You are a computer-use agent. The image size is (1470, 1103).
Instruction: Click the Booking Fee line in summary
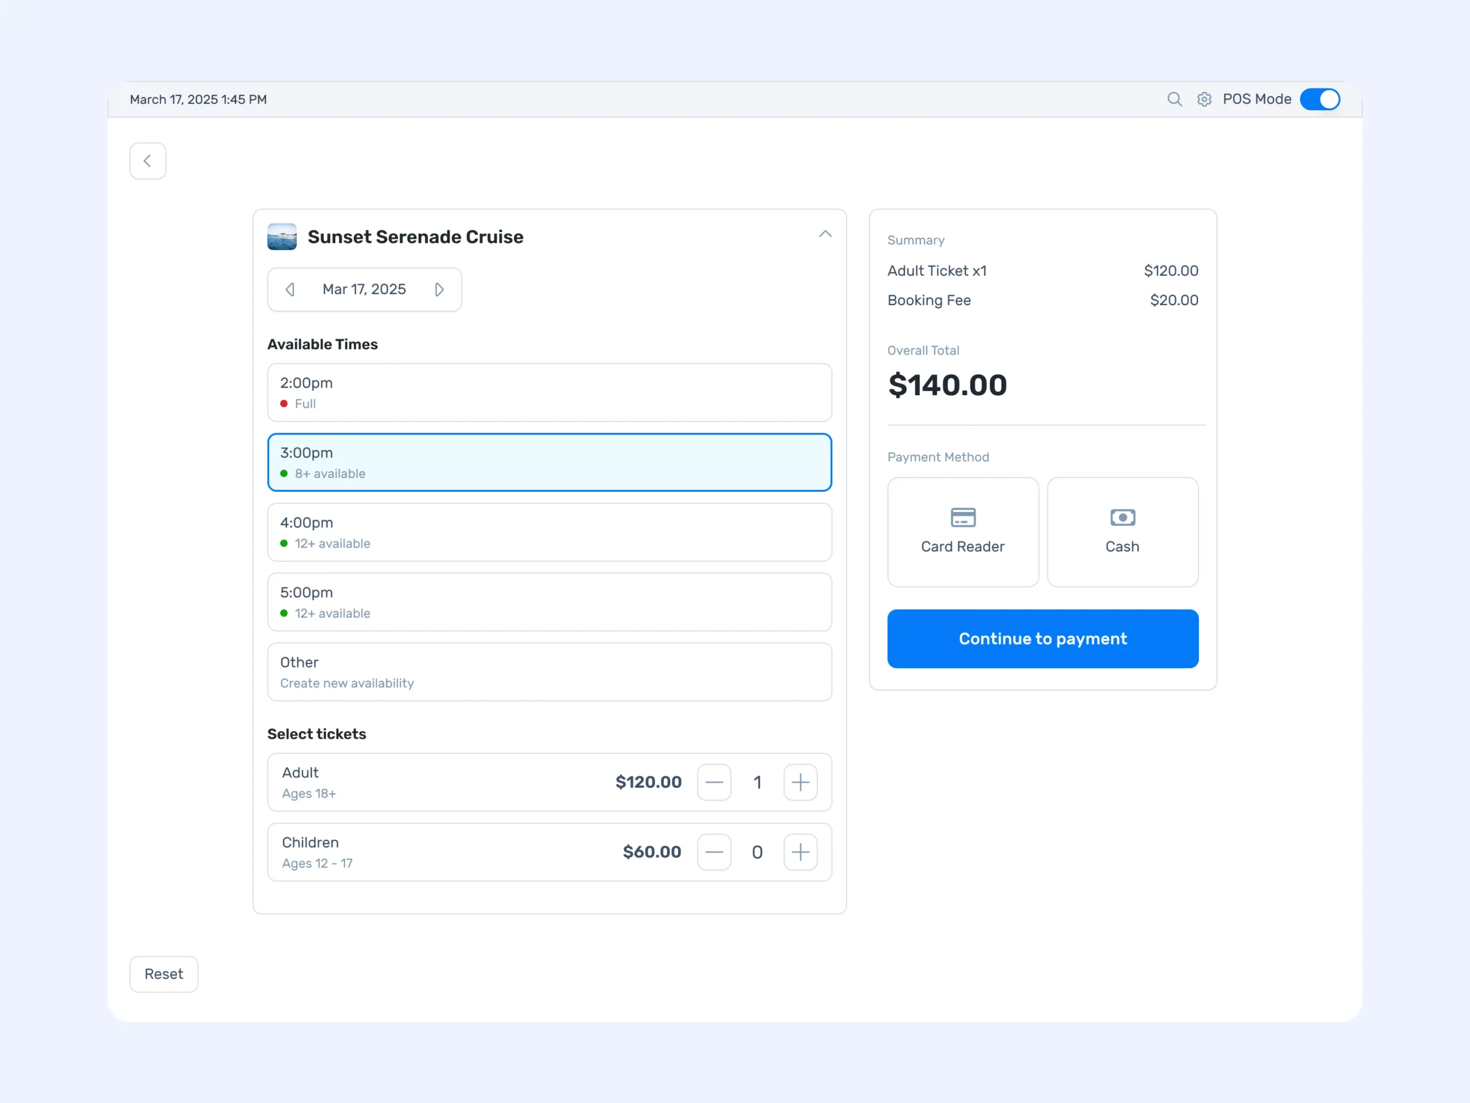[1043, 300]
